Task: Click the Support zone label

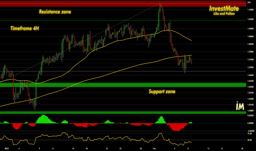Action: click(x=162, y=91)
